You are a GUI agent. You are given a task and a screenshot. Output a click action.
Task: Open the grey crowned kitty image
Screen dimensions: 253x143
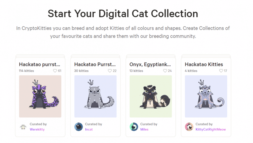96,96
